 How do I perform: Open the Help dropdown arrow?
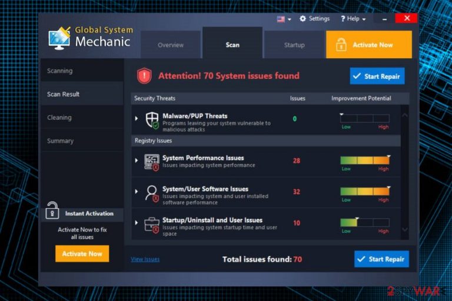[364, 19]
